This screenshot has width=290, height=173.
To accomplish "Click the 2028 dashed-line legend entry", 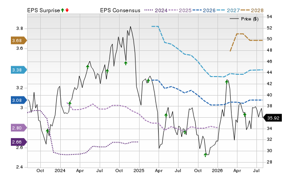I will (252, 10).
